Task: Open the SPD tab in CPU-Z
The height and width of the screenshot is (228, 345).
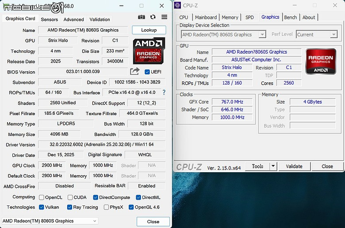Action: pyautogui.click(x=249, y=17)
